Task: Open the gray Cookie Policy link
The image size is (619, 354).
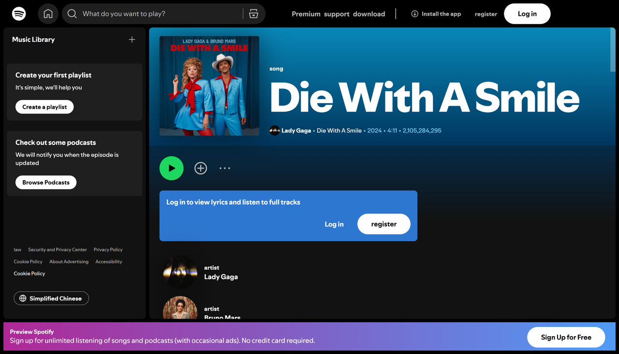Action: pos(28,262)
